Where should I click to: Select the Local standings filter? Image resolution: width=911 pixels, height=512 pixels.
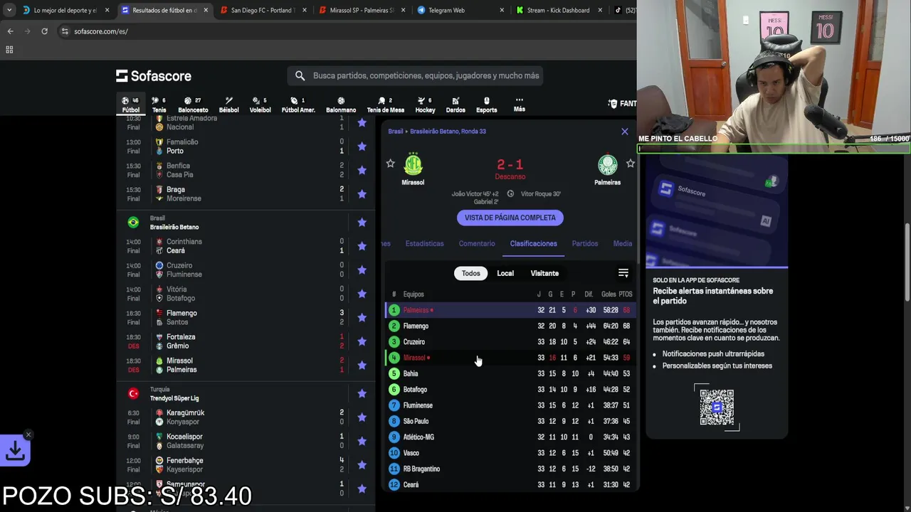505,273
